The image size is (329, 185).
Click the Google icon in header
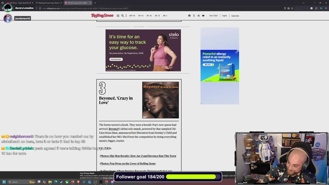click(199, 16)
